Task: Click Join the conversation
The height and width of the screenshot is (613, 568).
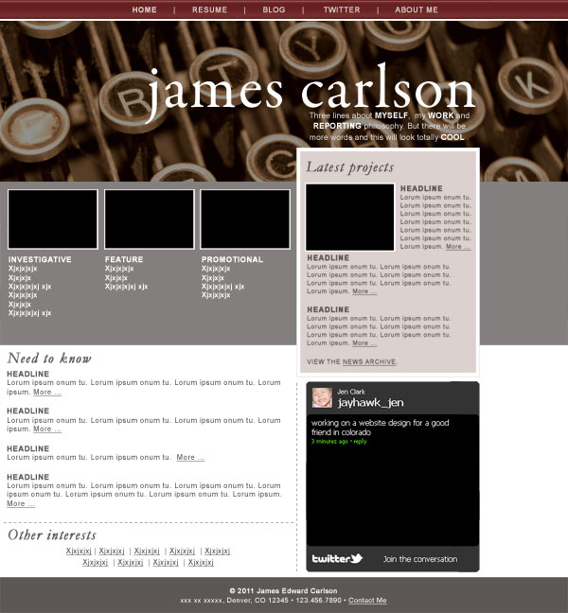Action: [420, 559]
